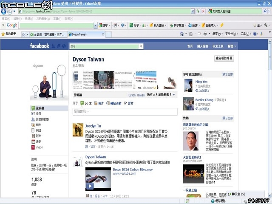Click the Google toolbar AutoFill button
Viewport: 272px width, 204px height.
point(210,25)
